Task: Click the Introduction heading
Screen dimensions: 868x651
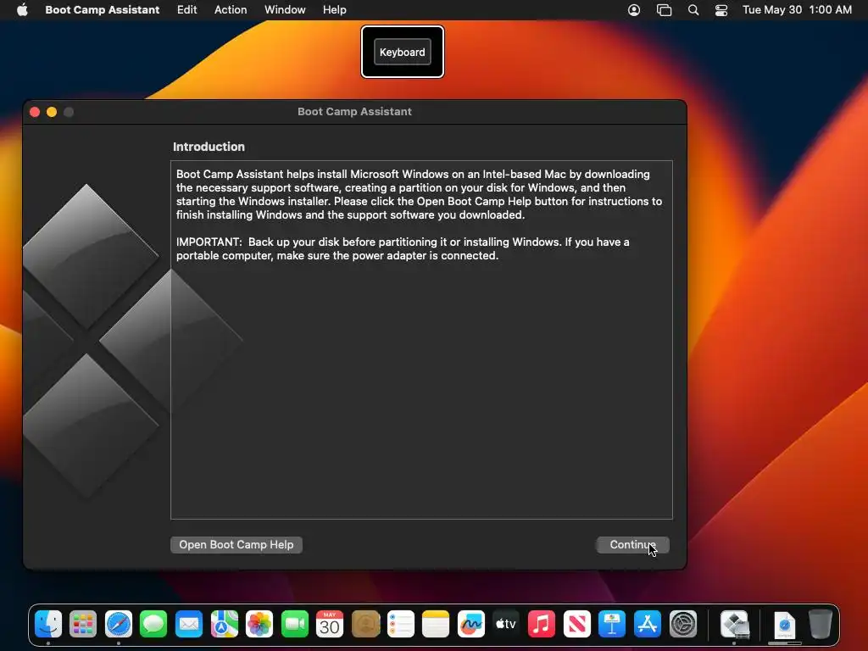Action: [x=209, y=147]
